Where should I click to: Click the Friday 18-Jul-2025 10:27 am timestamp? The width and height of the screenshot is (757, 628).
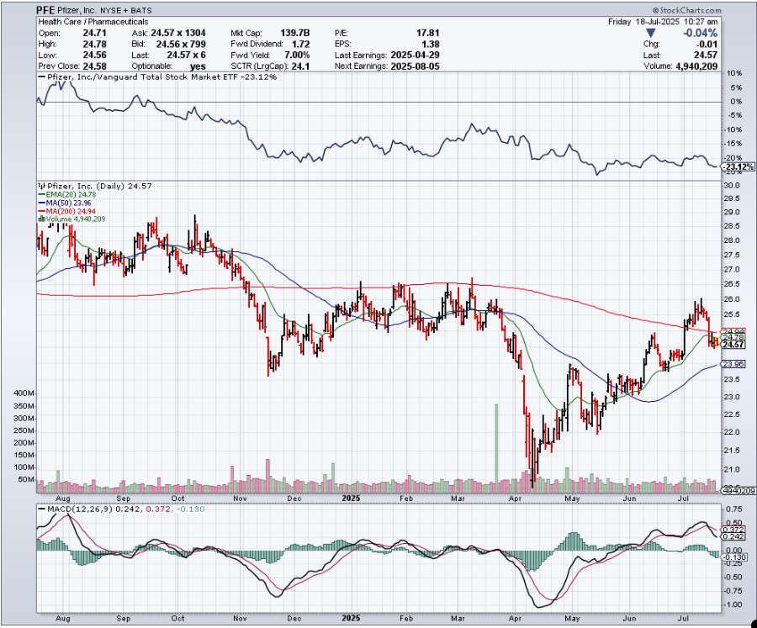click(x=663, y=22)
